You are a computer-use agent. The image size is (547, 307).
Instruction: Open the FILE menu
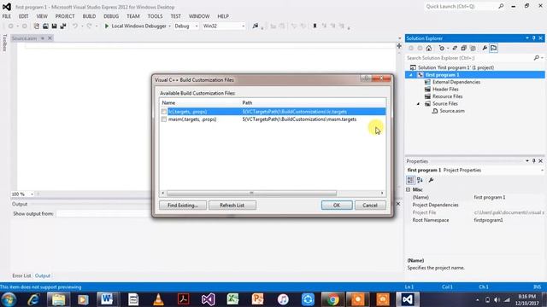pyautogui.click(x=7, y=16)
